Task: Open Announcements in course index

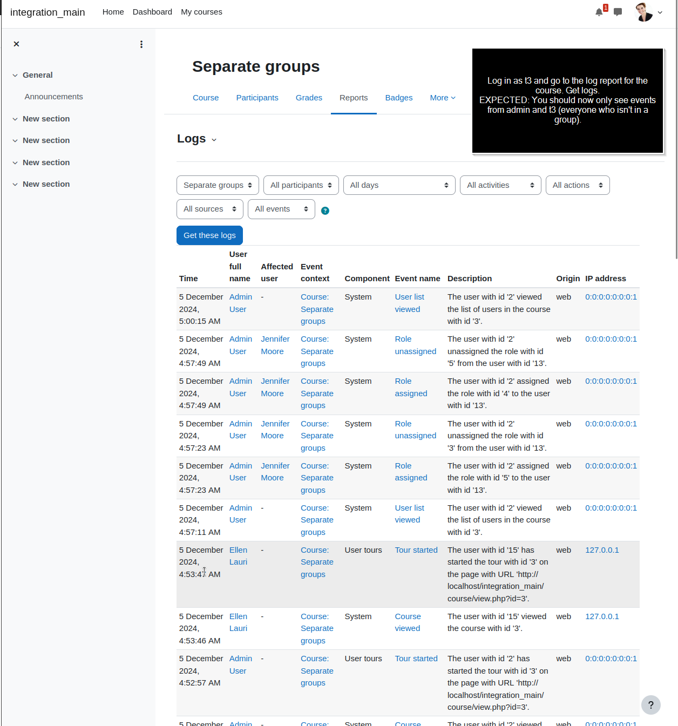Action: click(x=53, y=97)
